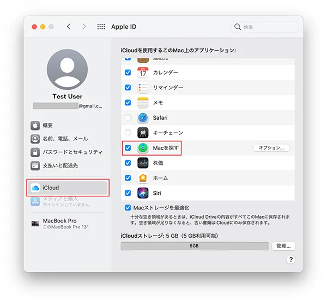This screenshot has width=327, height=303.
Task: Click the Test User name
Action: click(68, 96)
